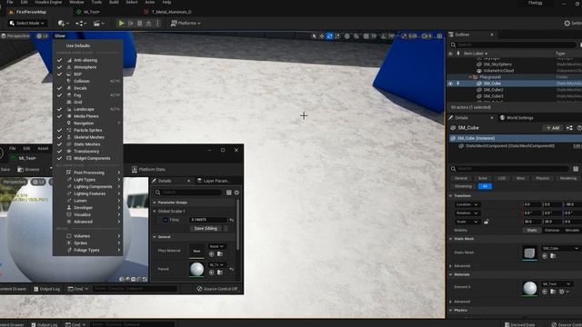Image resolution: width=582 pixels, height=327 pixels.
Task: Click Browse in material editor toolbar
Action: (28, 170)
